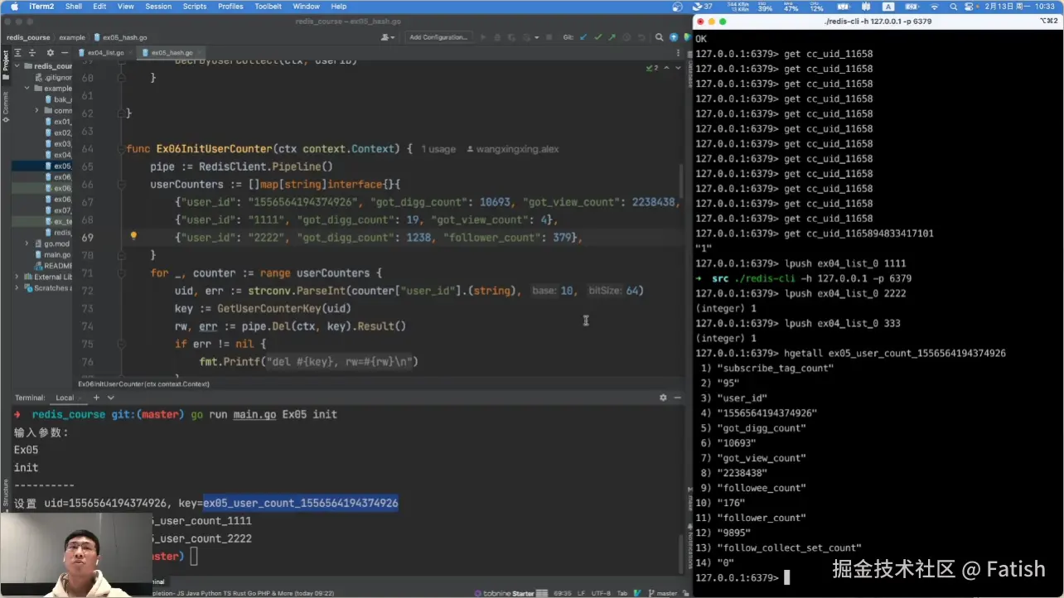The width and height of the screenshot is (1064, 598).
Task: Click the Stop button in toolbar
Action: [549, 37]
